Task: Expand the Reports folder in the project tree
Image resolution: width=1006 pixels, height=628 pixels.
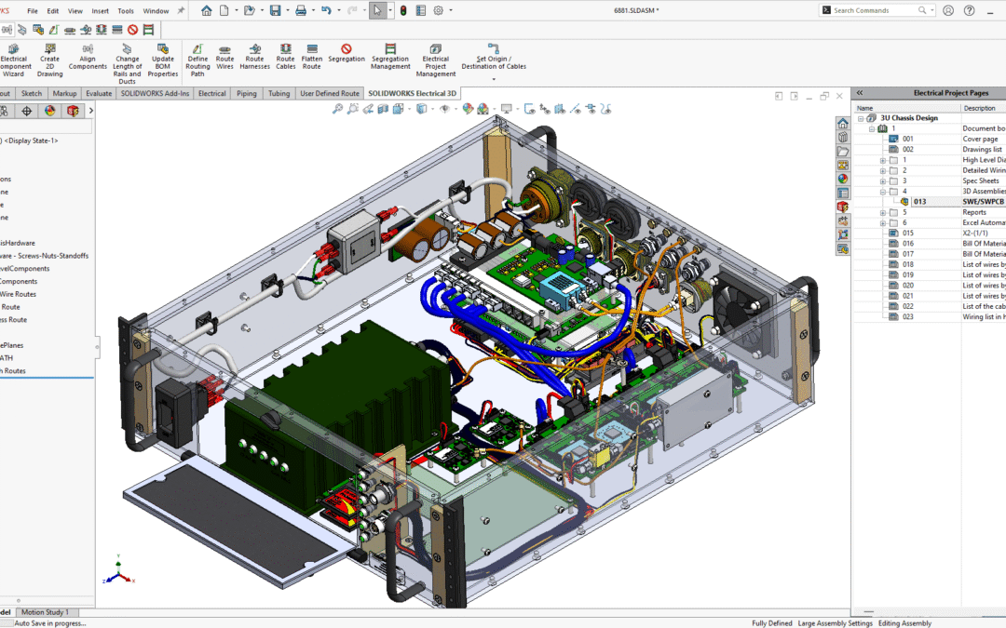Action: point(881,212)
